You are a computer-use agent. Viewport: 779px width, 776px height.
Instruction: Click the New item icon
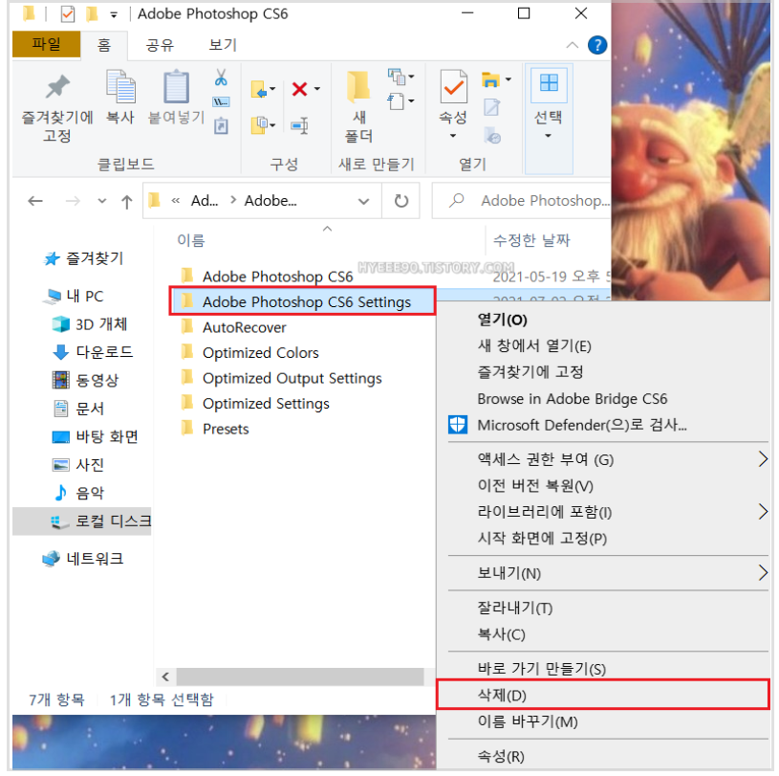coord(397,77)
